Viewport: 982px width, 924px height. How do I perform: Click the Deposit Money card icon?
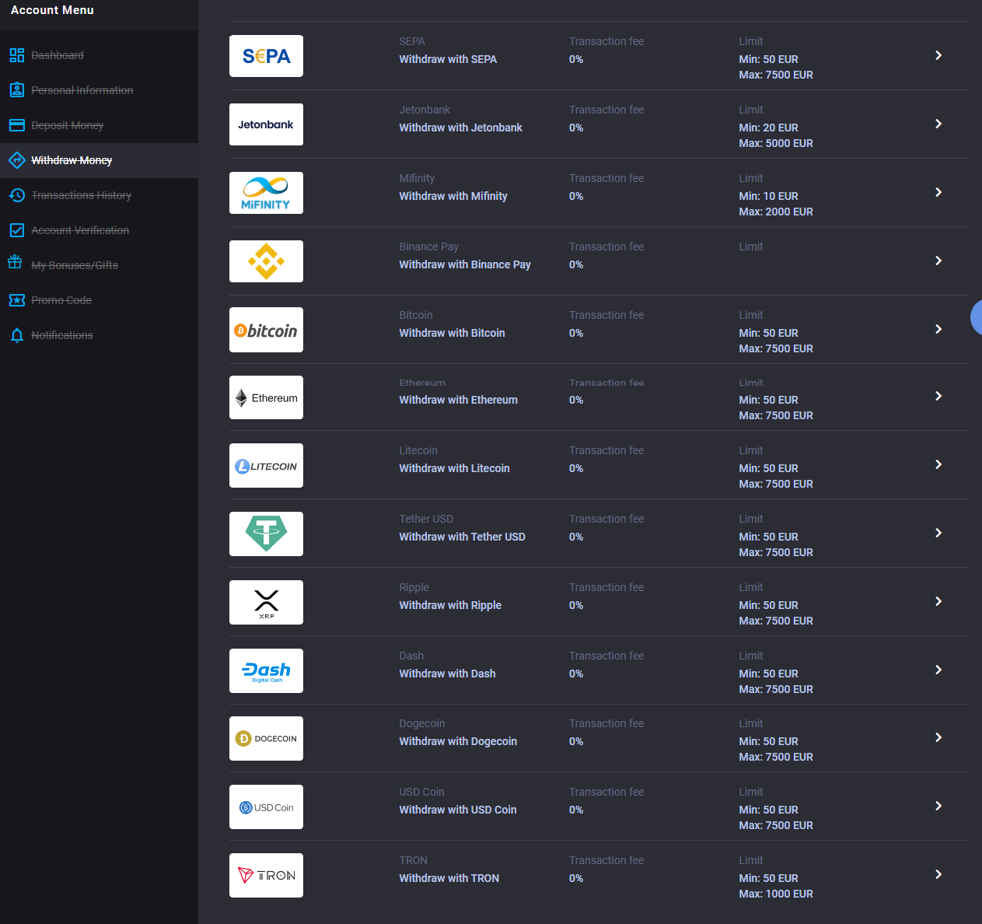pos(16,125)
